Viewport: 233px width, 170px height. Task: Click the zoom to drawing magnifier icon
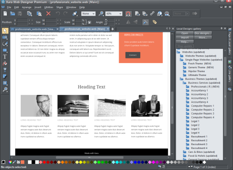101,14
